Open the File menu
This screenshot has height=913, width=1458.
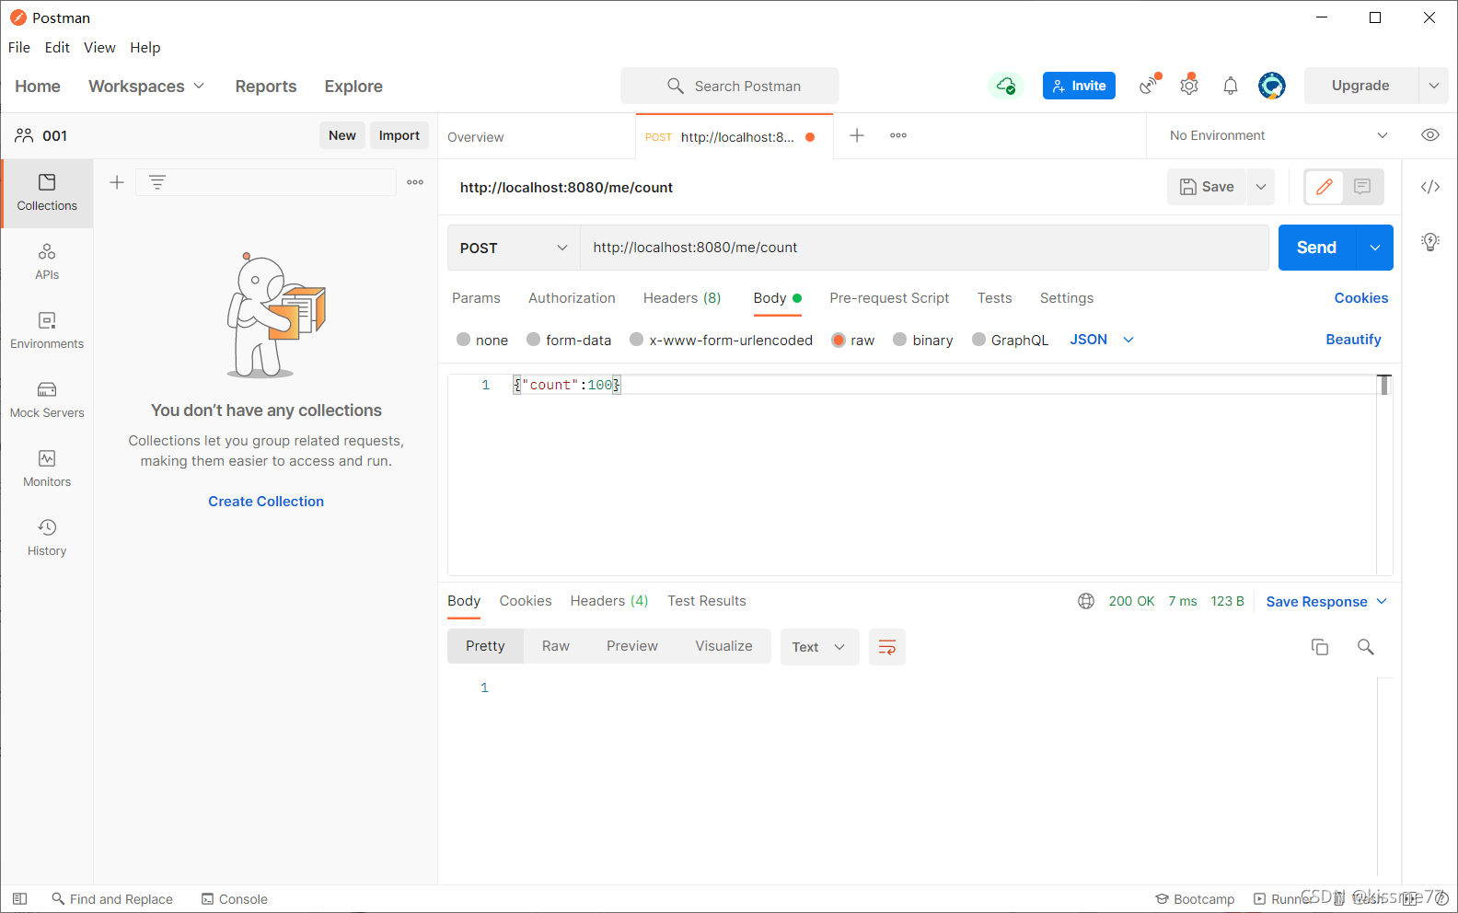[19, 47]
